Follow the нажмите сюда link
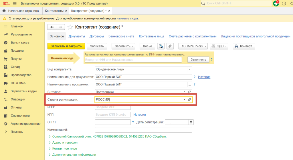Image resolution: width=293 pixels, height=160 pixels. coord(127,18)
